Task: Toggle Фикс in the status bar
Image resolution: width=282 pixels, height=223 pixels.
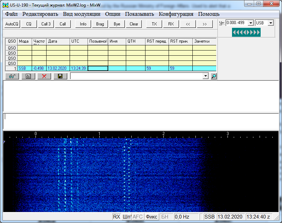Action: pos(152,217)
